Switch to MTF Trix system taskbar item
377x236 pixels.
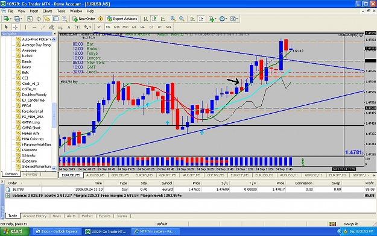(156, 232)
